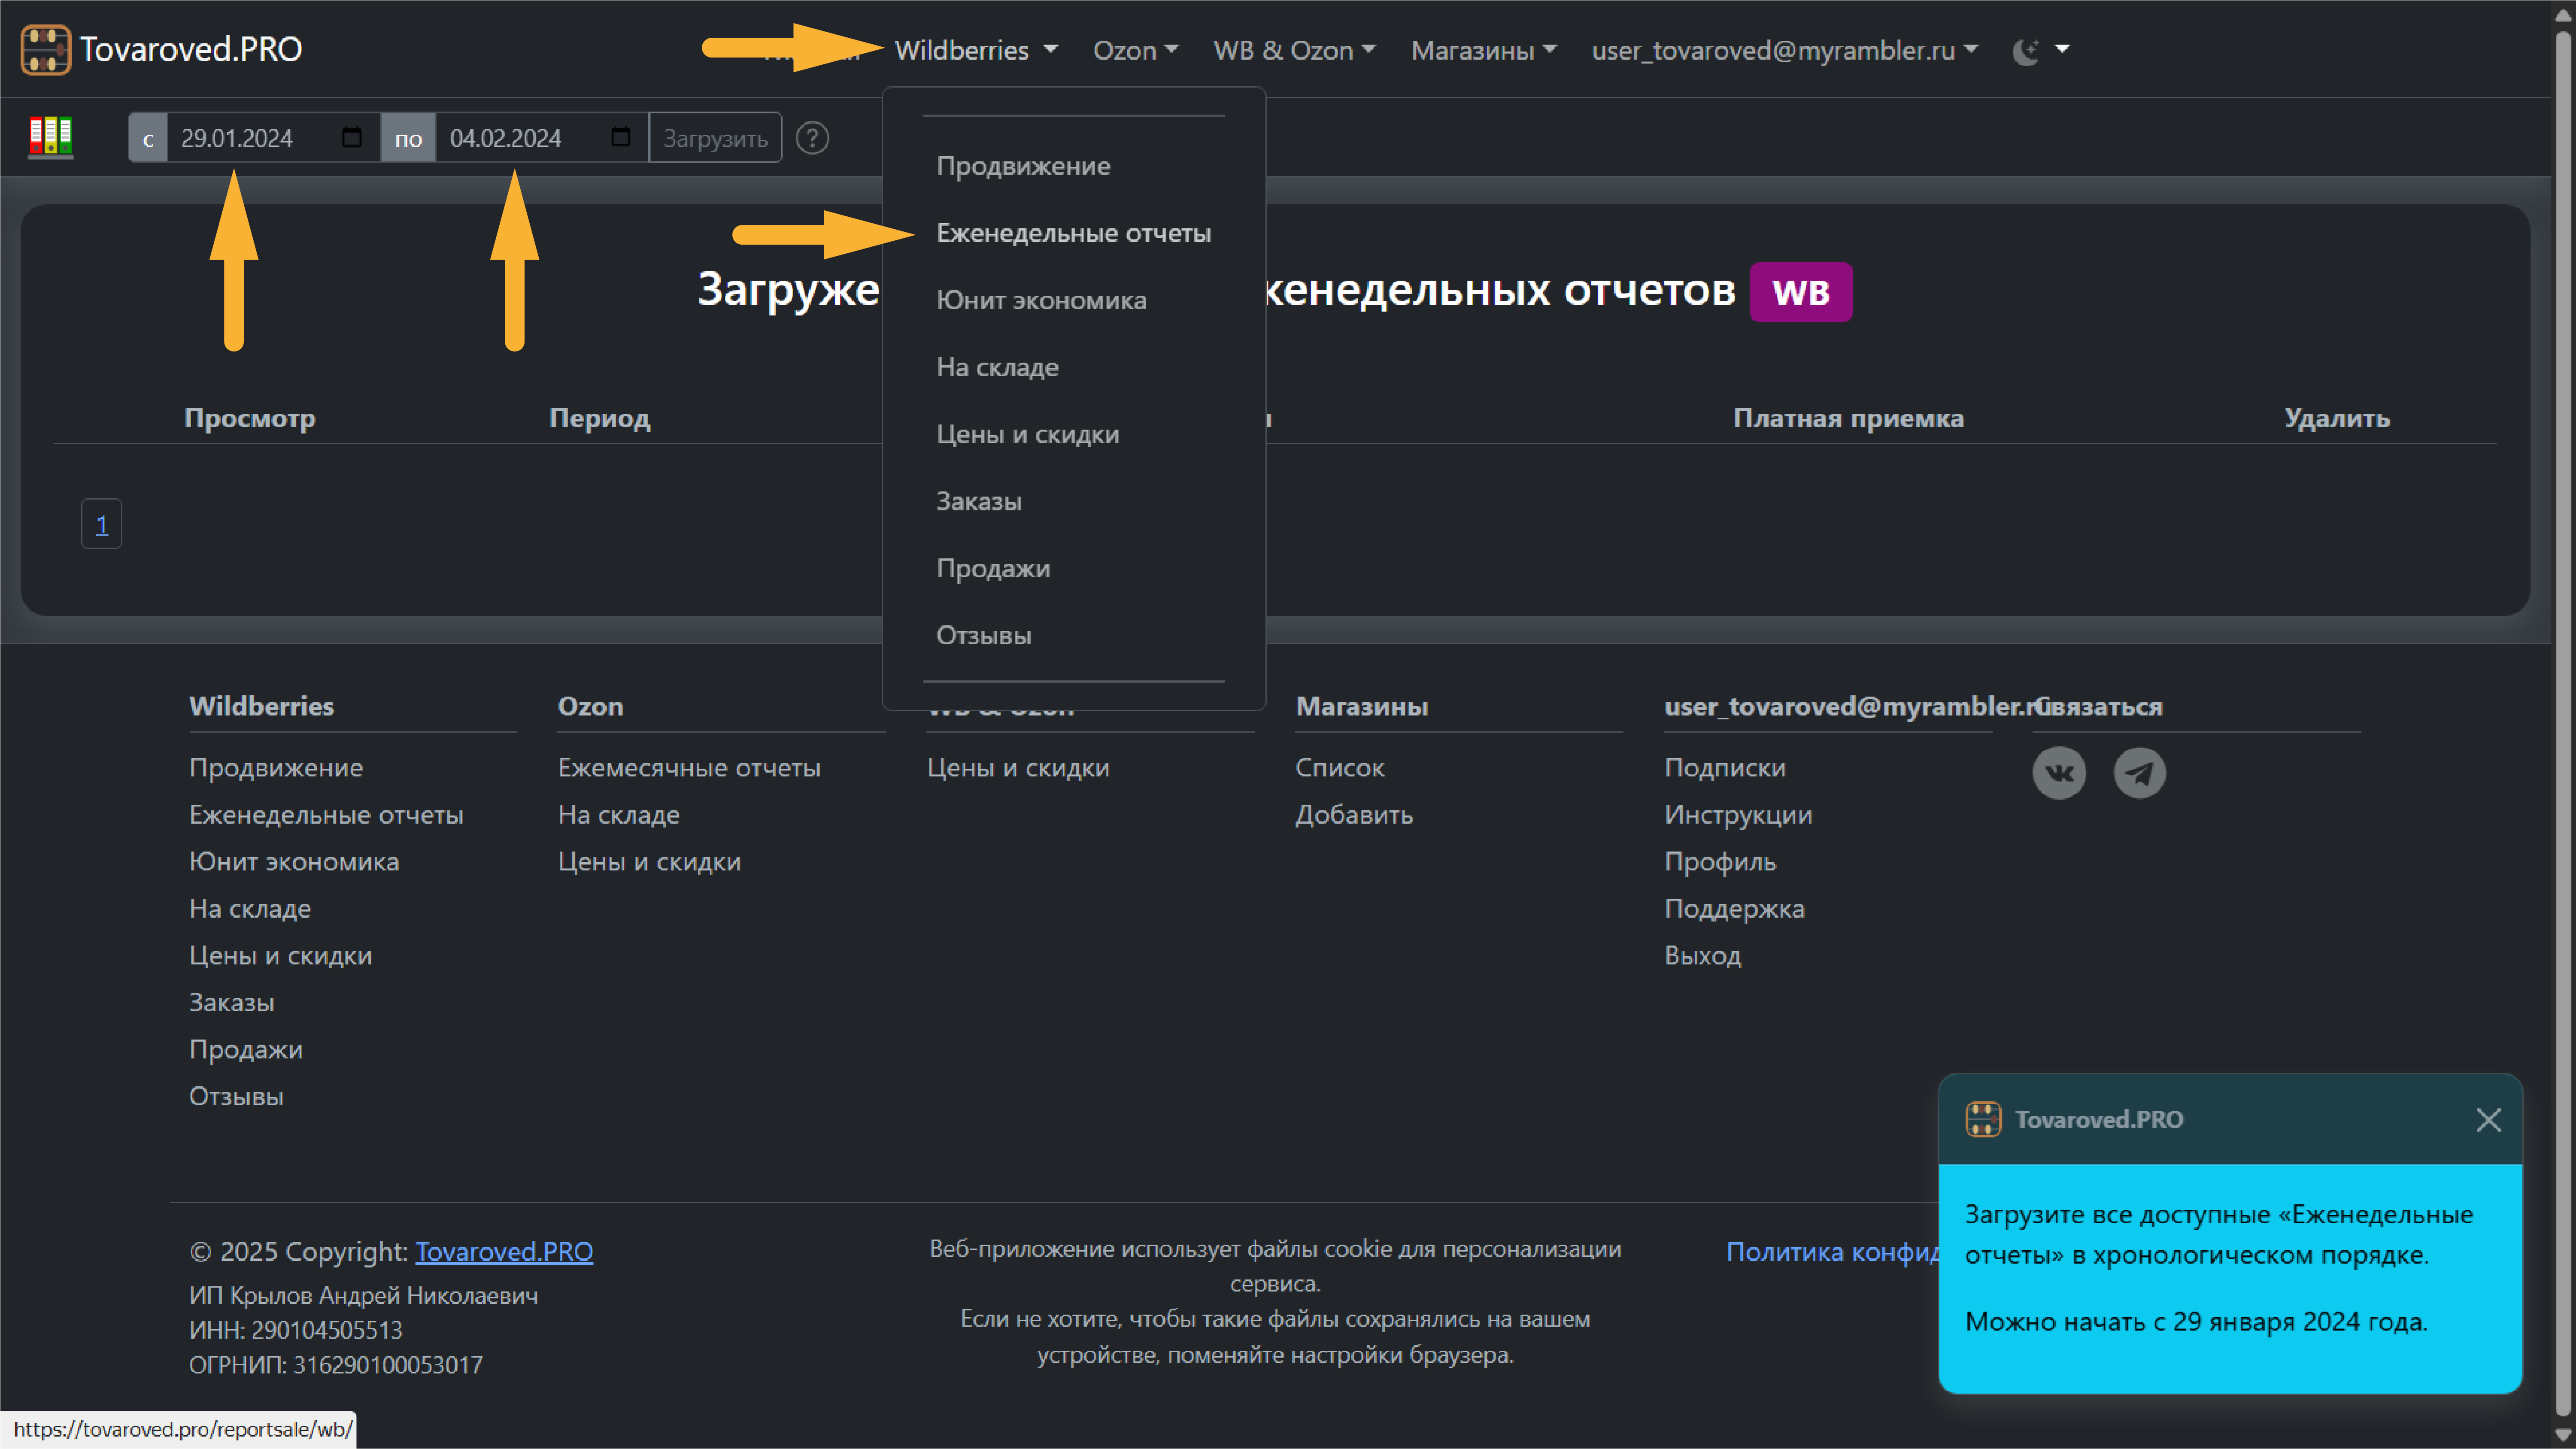This screenshot has width=2576, height=1449.
Task: Select Юнит экономика in the dropdown menu
Action: (x=1041, y=300)
